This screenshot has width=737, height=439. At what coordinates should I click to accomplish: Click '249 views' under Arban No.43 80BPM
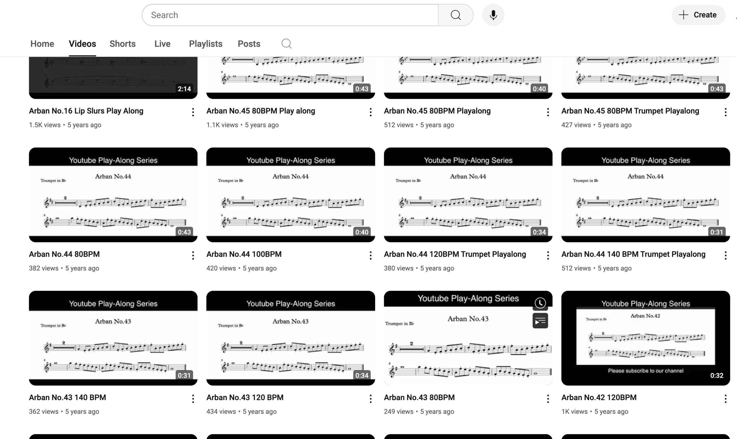click(398, 411)
